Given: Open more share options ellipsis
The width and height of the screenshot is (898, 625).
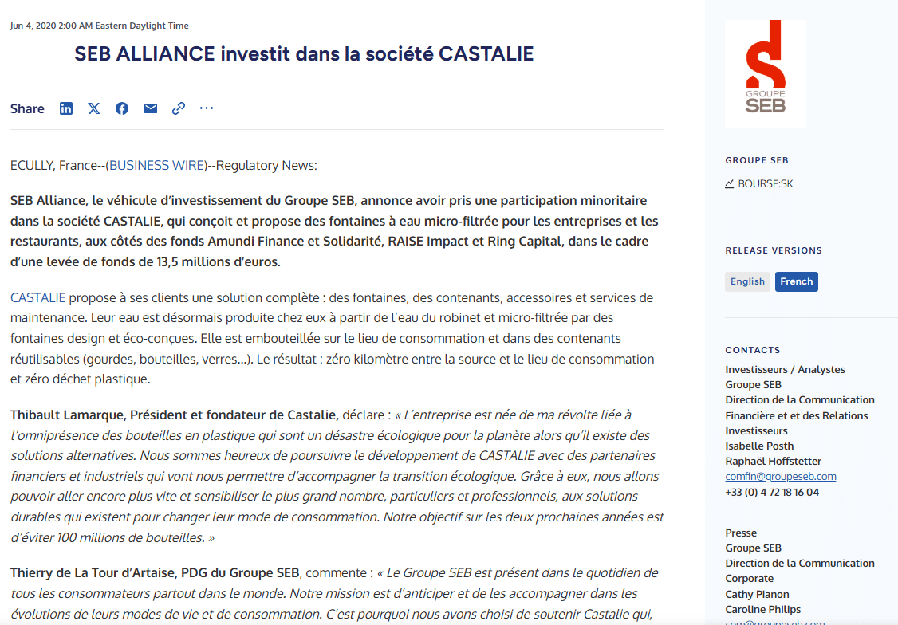Looking at the screenshot, I should click(x=207, y=108).
